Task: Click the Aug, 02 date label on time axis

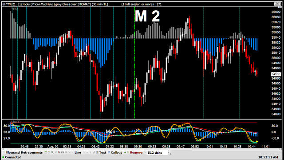Action: (53, 146)
